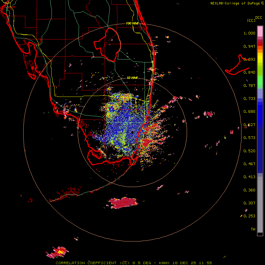Image resolution: width=265 pixels, height=265 pixels.
Task: Select the 0.840 scale value
Action: [x=249, y=72]
